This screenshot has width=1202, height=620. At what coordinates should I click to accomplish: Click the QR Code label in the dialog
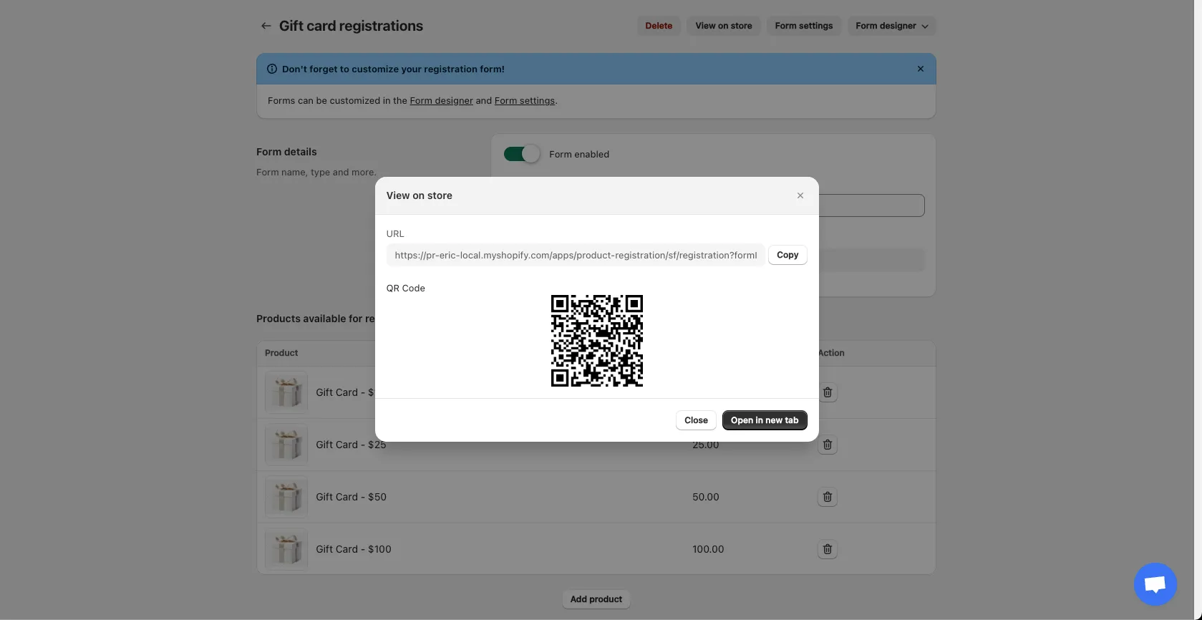tap(406, 289)
